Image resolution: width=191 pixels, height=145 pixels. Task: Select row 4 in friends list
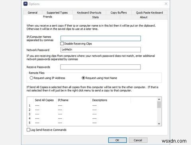tap(92, 118)
